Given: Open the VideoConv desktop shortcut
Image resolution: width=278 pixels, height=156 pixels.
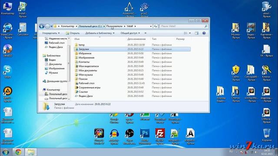Looking at the screenshot, I should click(8, 31).
